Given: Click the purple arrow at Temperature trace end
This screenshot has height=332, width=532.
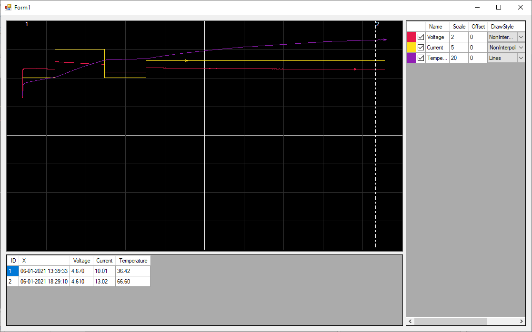Looking at the screenshot, I should click(x=385, y=40).
